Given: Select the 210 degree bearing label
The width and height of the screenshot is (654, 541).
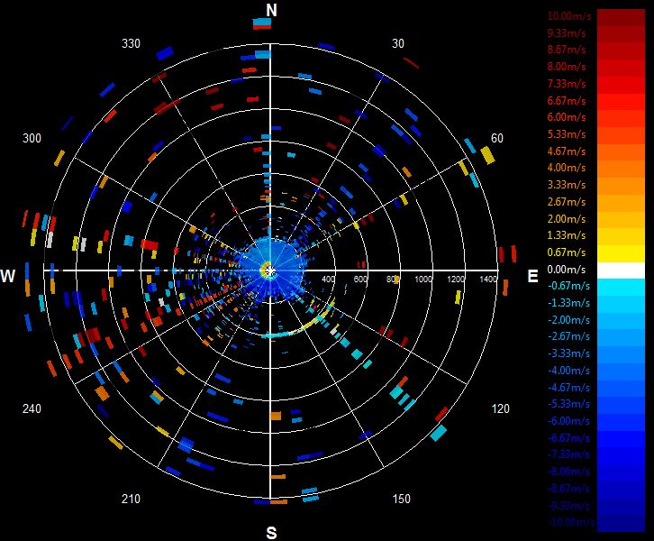Looking at the screenshot, I should click(131, 499).
